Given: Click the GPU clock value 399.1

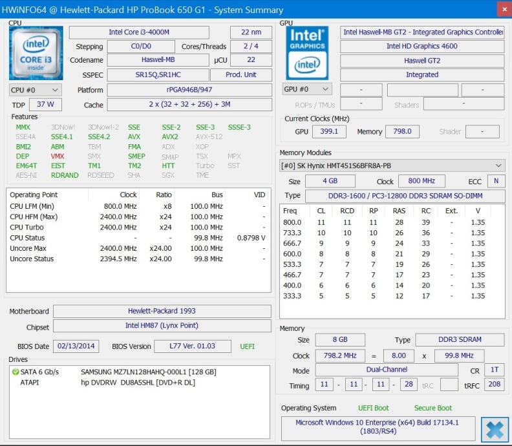Looking at the screenshot, I should (x=329, y=131).
